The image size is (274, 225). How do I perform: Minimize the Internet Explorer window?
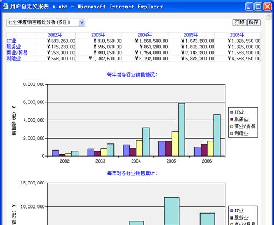coord(249,7)
